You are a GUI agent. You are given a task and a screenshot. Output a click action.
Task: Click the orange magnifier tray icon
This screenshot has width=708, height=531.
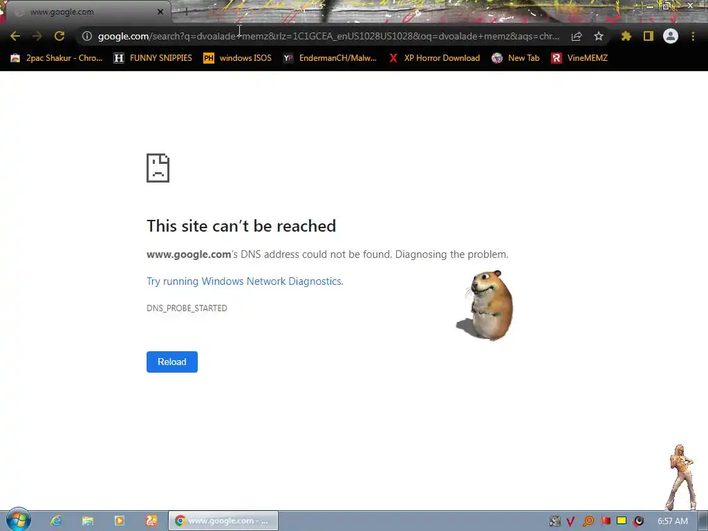(588, 521)
